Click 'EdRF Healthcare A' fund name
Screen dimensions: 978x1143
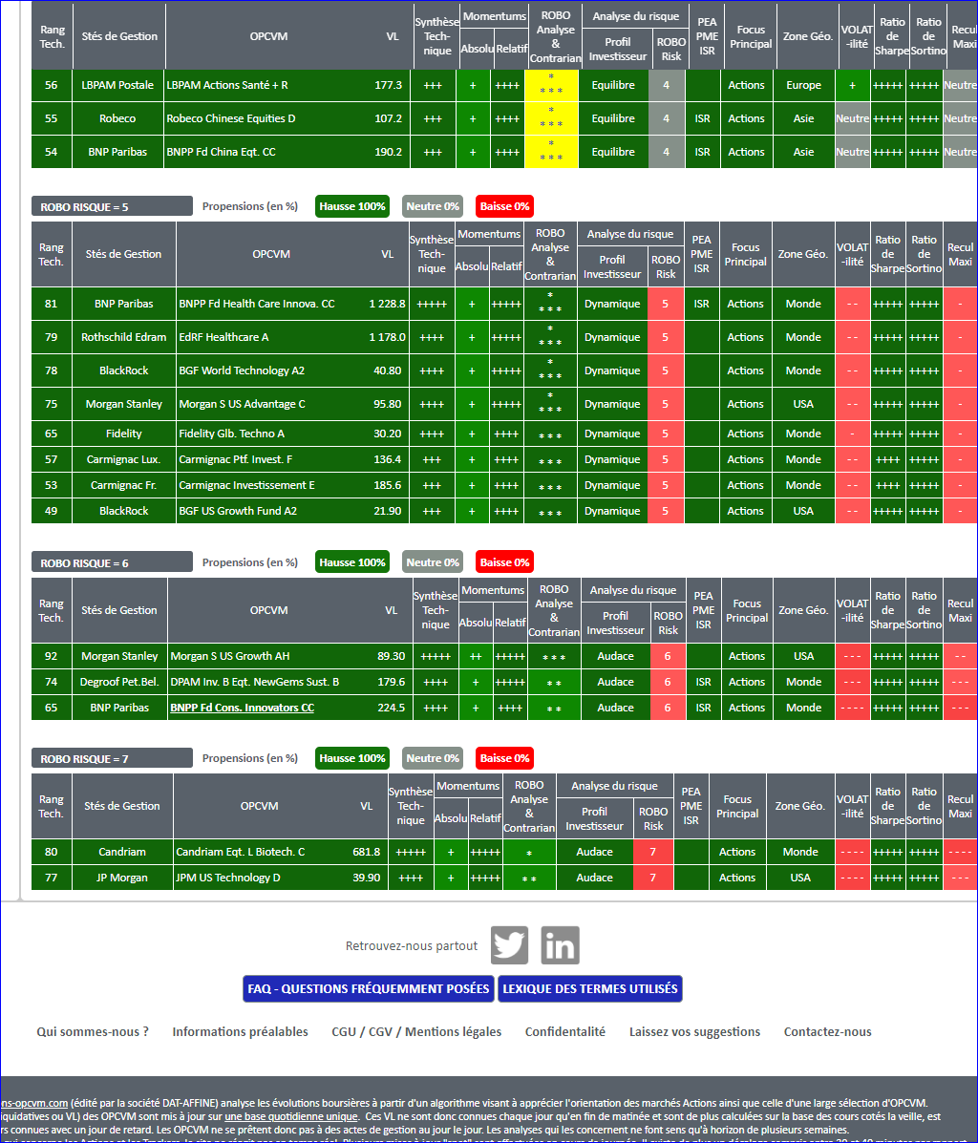click(223, 337)
